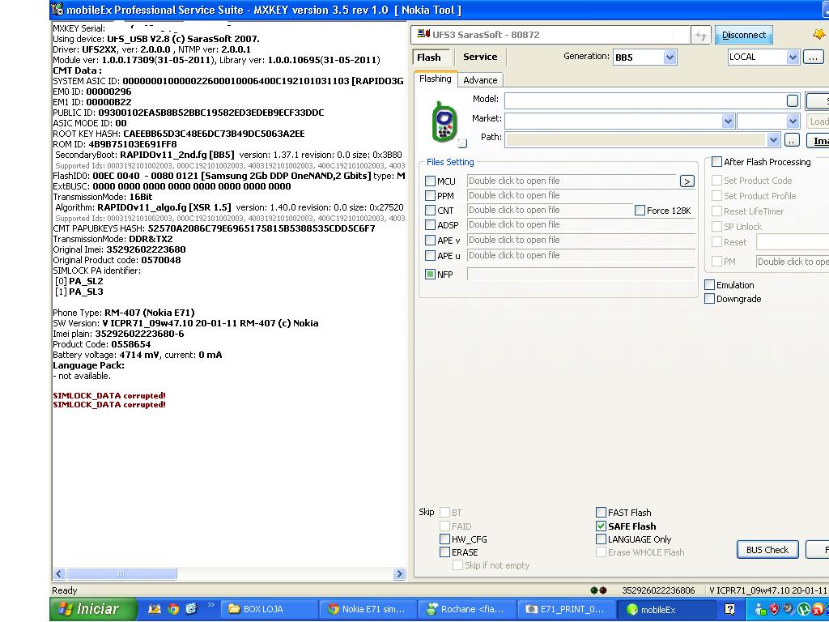Viewport: 829px width, 622px height.
Task: Click 'SIMLOCK_DATA corrupted!' first log line
Action: [x=109, y=395]
